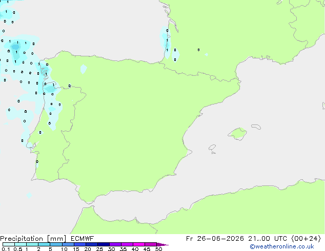Click the 1 mm legend color swatch
The width and height of the screenshot is (325, 251).
tap(32, 244)
